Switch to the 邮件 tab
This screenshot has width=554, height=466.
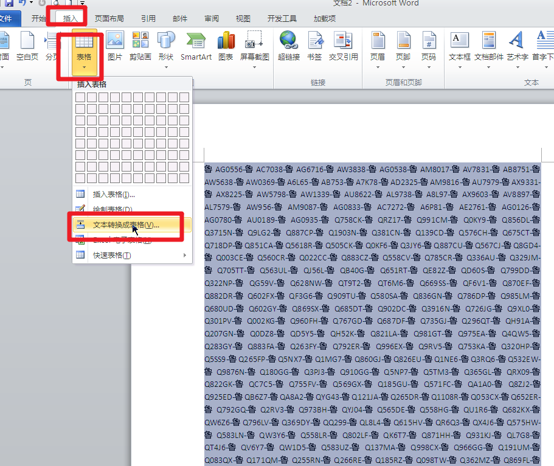coord(180,18)
